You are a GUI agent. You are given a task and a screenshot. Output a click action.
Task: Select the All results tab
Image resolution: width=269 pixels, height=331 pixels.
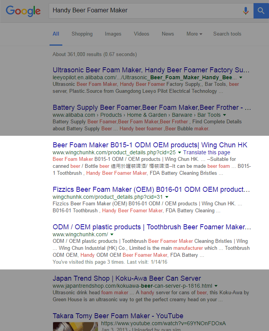point(56,34)
